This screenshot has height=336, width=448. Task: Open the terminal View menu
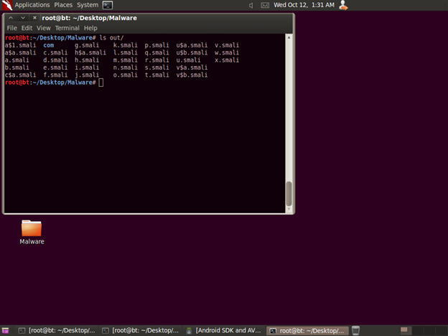point(44,28)
